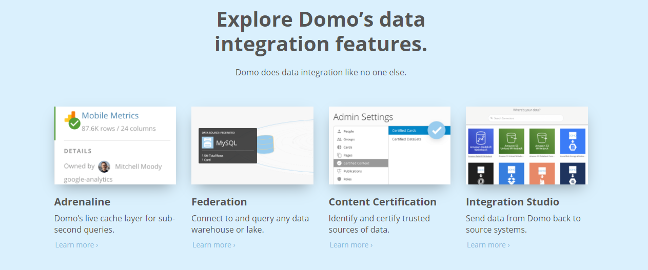This screenshot has width=648, height=270.
Task: Click the Integration Studio heading
Action: (513, 202)
